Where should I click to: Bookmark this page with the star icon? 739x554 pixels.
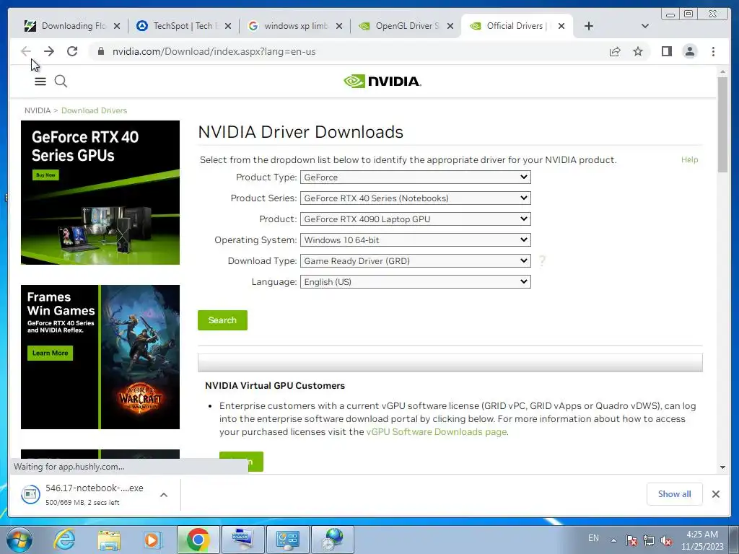click(x=638, y=51)
